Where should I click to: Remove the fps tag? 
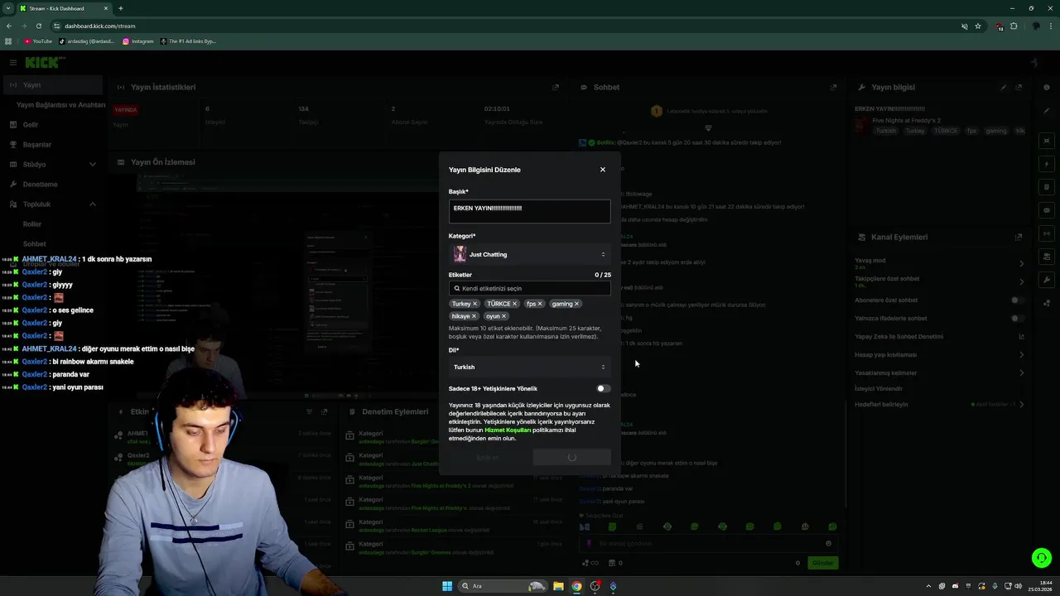[x=539, y=304]
